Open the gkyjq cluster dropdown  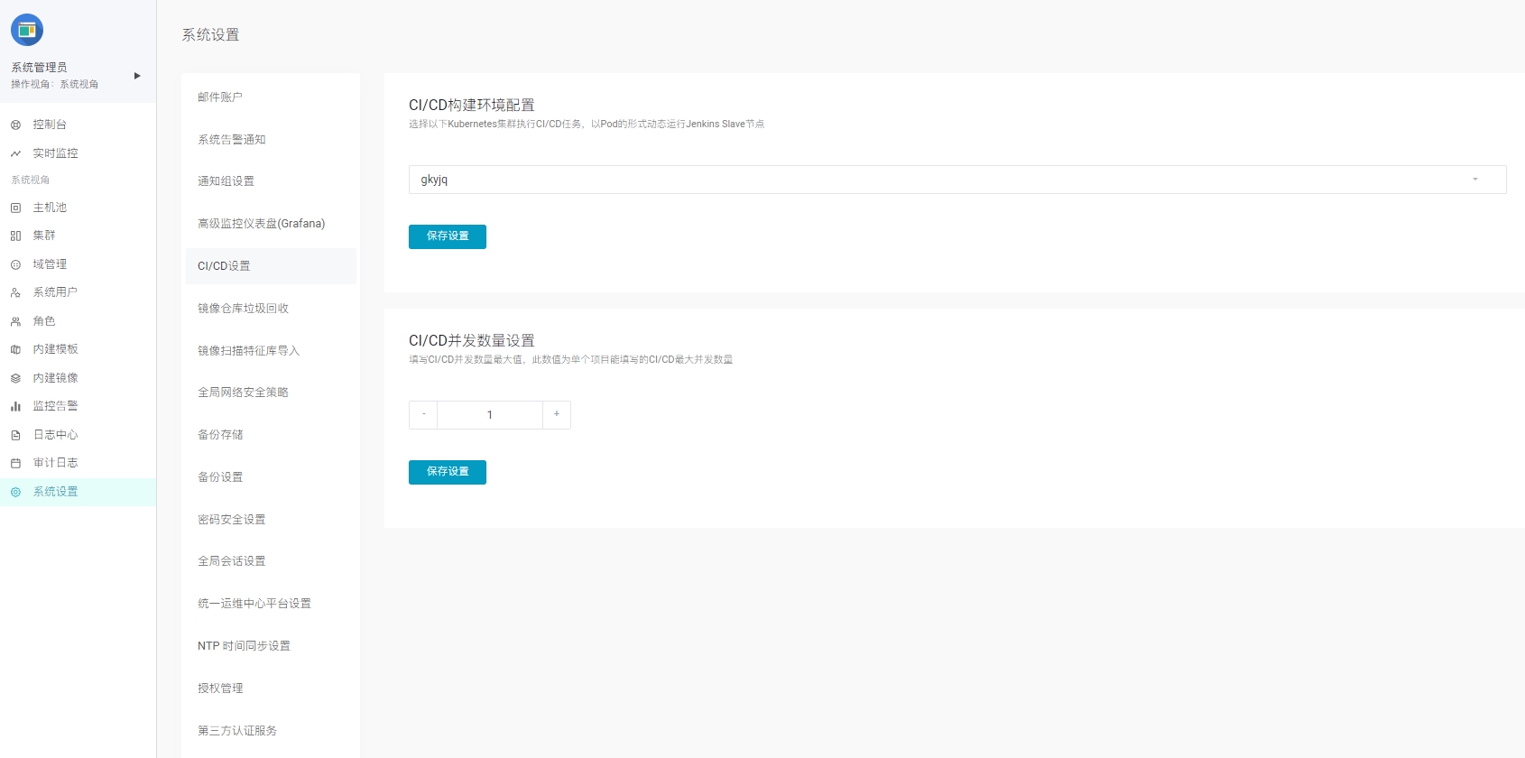point(957,180)
